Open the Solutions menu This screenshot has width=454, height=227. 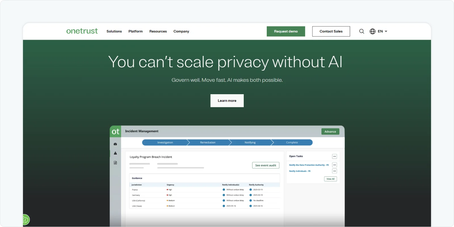coord(114,31)
